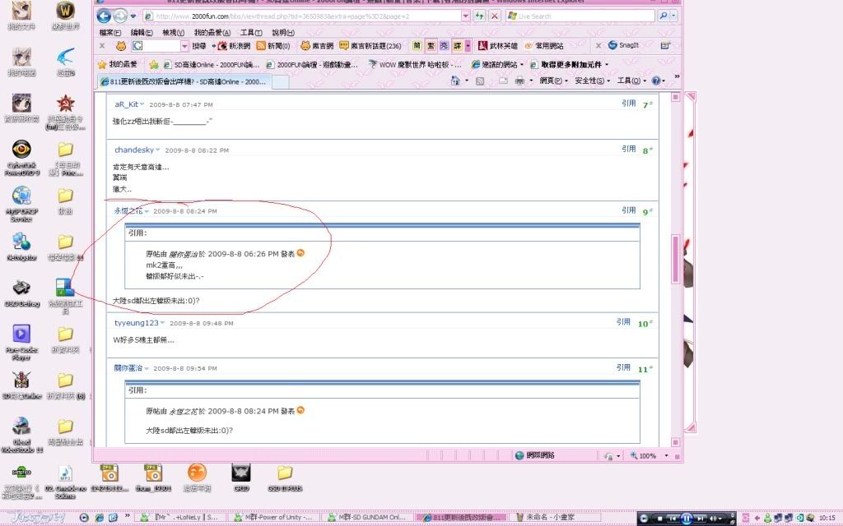Click the mail envelope icon in command bar

click(503, 81)
